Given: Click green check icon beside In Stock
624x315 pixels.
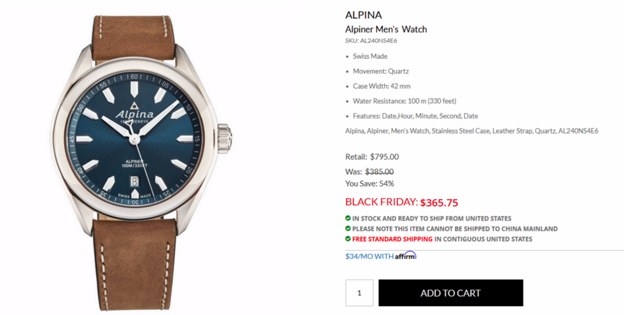Looking at the screenshot, I should 348,218.
